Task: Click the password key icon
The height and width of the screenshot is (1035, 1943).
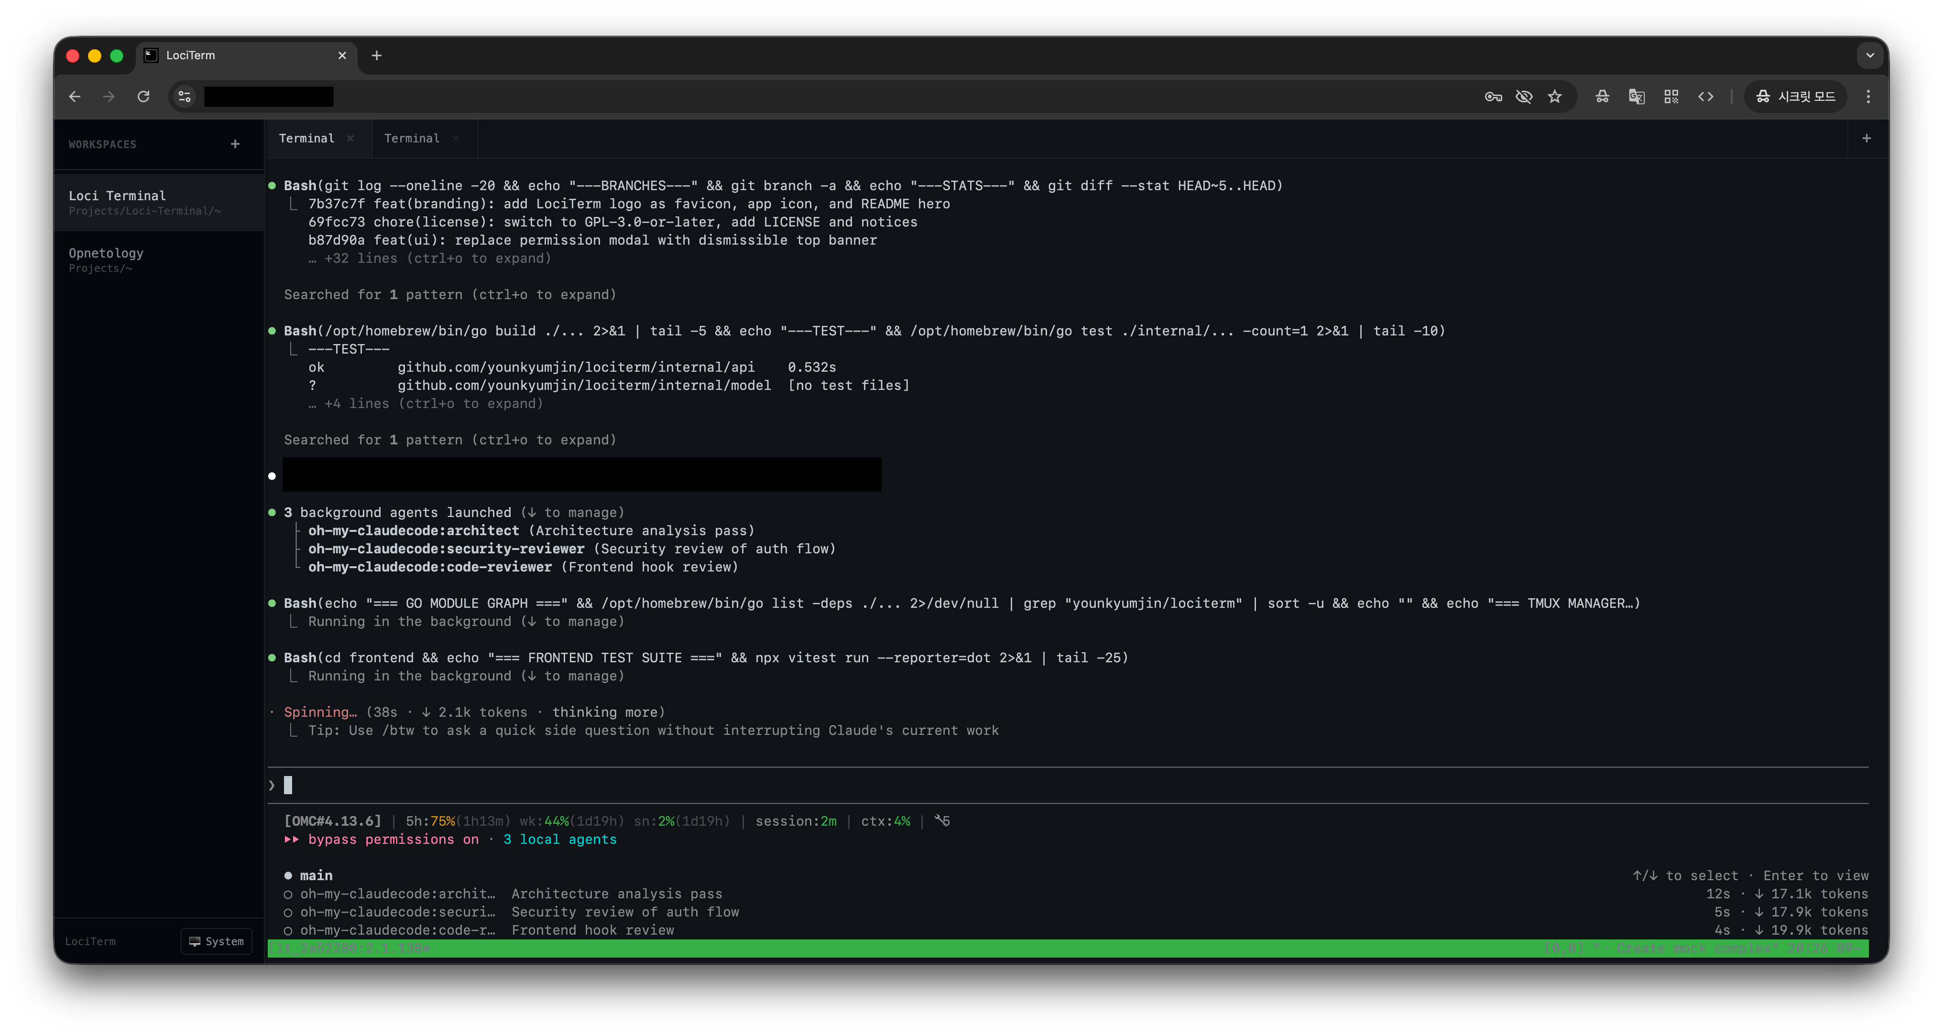Action: pyautogui.click(x=1493, y=97)
